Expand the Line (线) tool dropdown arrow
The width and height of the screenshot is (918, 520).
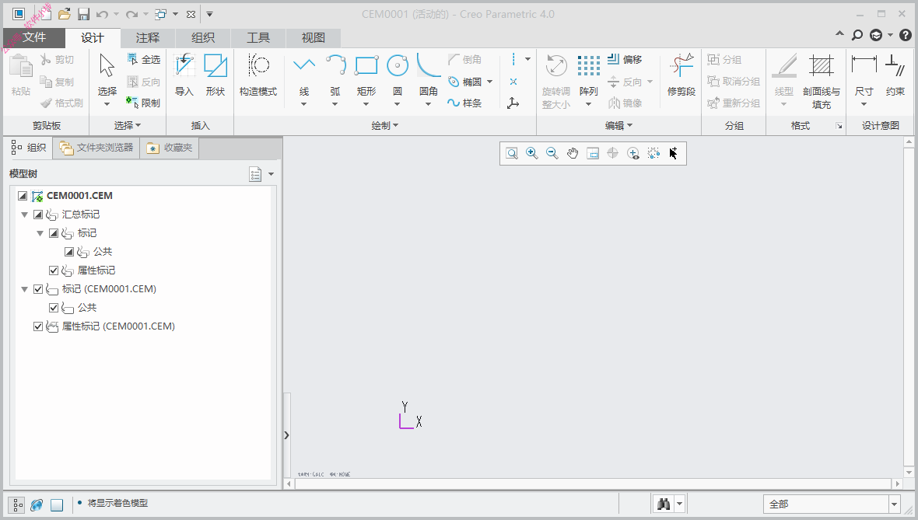tap(304, 105)
